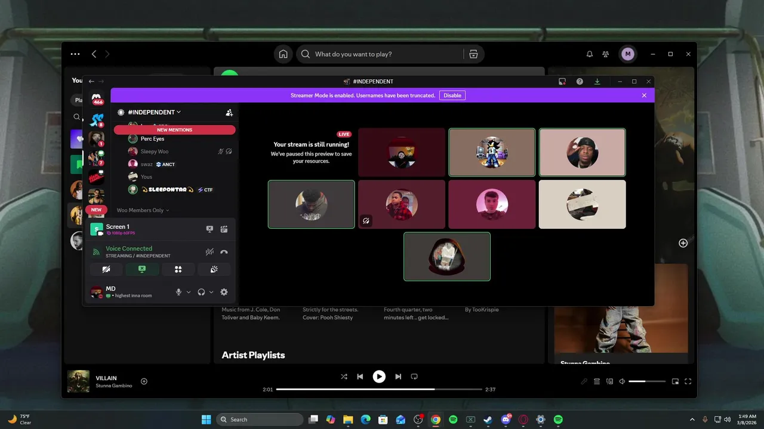Open Spotify queue icon
The image size is (764, 429).
(x=596, y=381)
